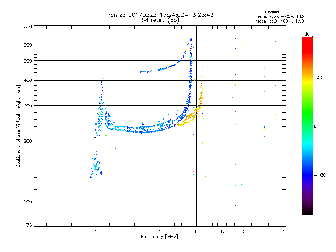The height and width of the screenshot is (252, 336).
Task: Click the y-axis '75' tick label
Action: tap(29, 225)
